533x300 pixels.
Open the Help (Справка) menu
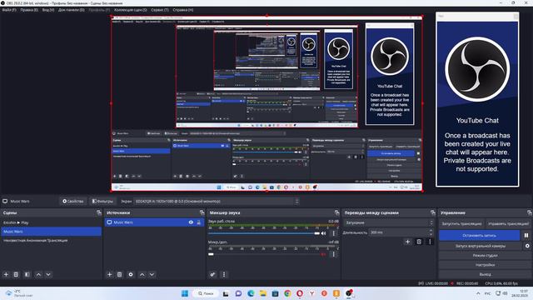pos(183,10)
